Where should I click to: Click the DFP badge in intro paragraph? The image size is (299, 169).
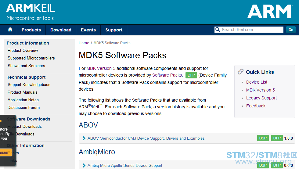tap(191, 75)
